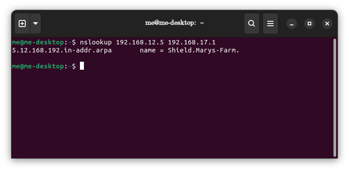Expand the new tab dropdown arrow
Screen dimensions: 349x171
36,24
